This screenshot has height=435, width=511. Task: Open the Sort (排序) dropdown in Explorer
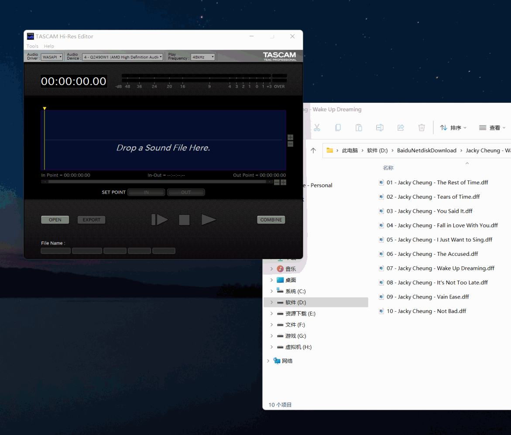[x=453, y=128]
